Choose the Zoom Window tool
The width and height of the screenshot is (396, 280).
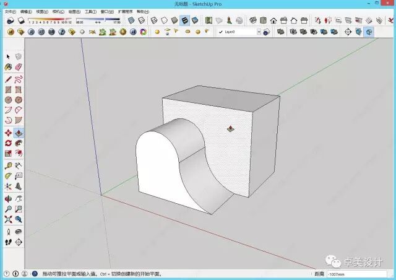(19, 209)
